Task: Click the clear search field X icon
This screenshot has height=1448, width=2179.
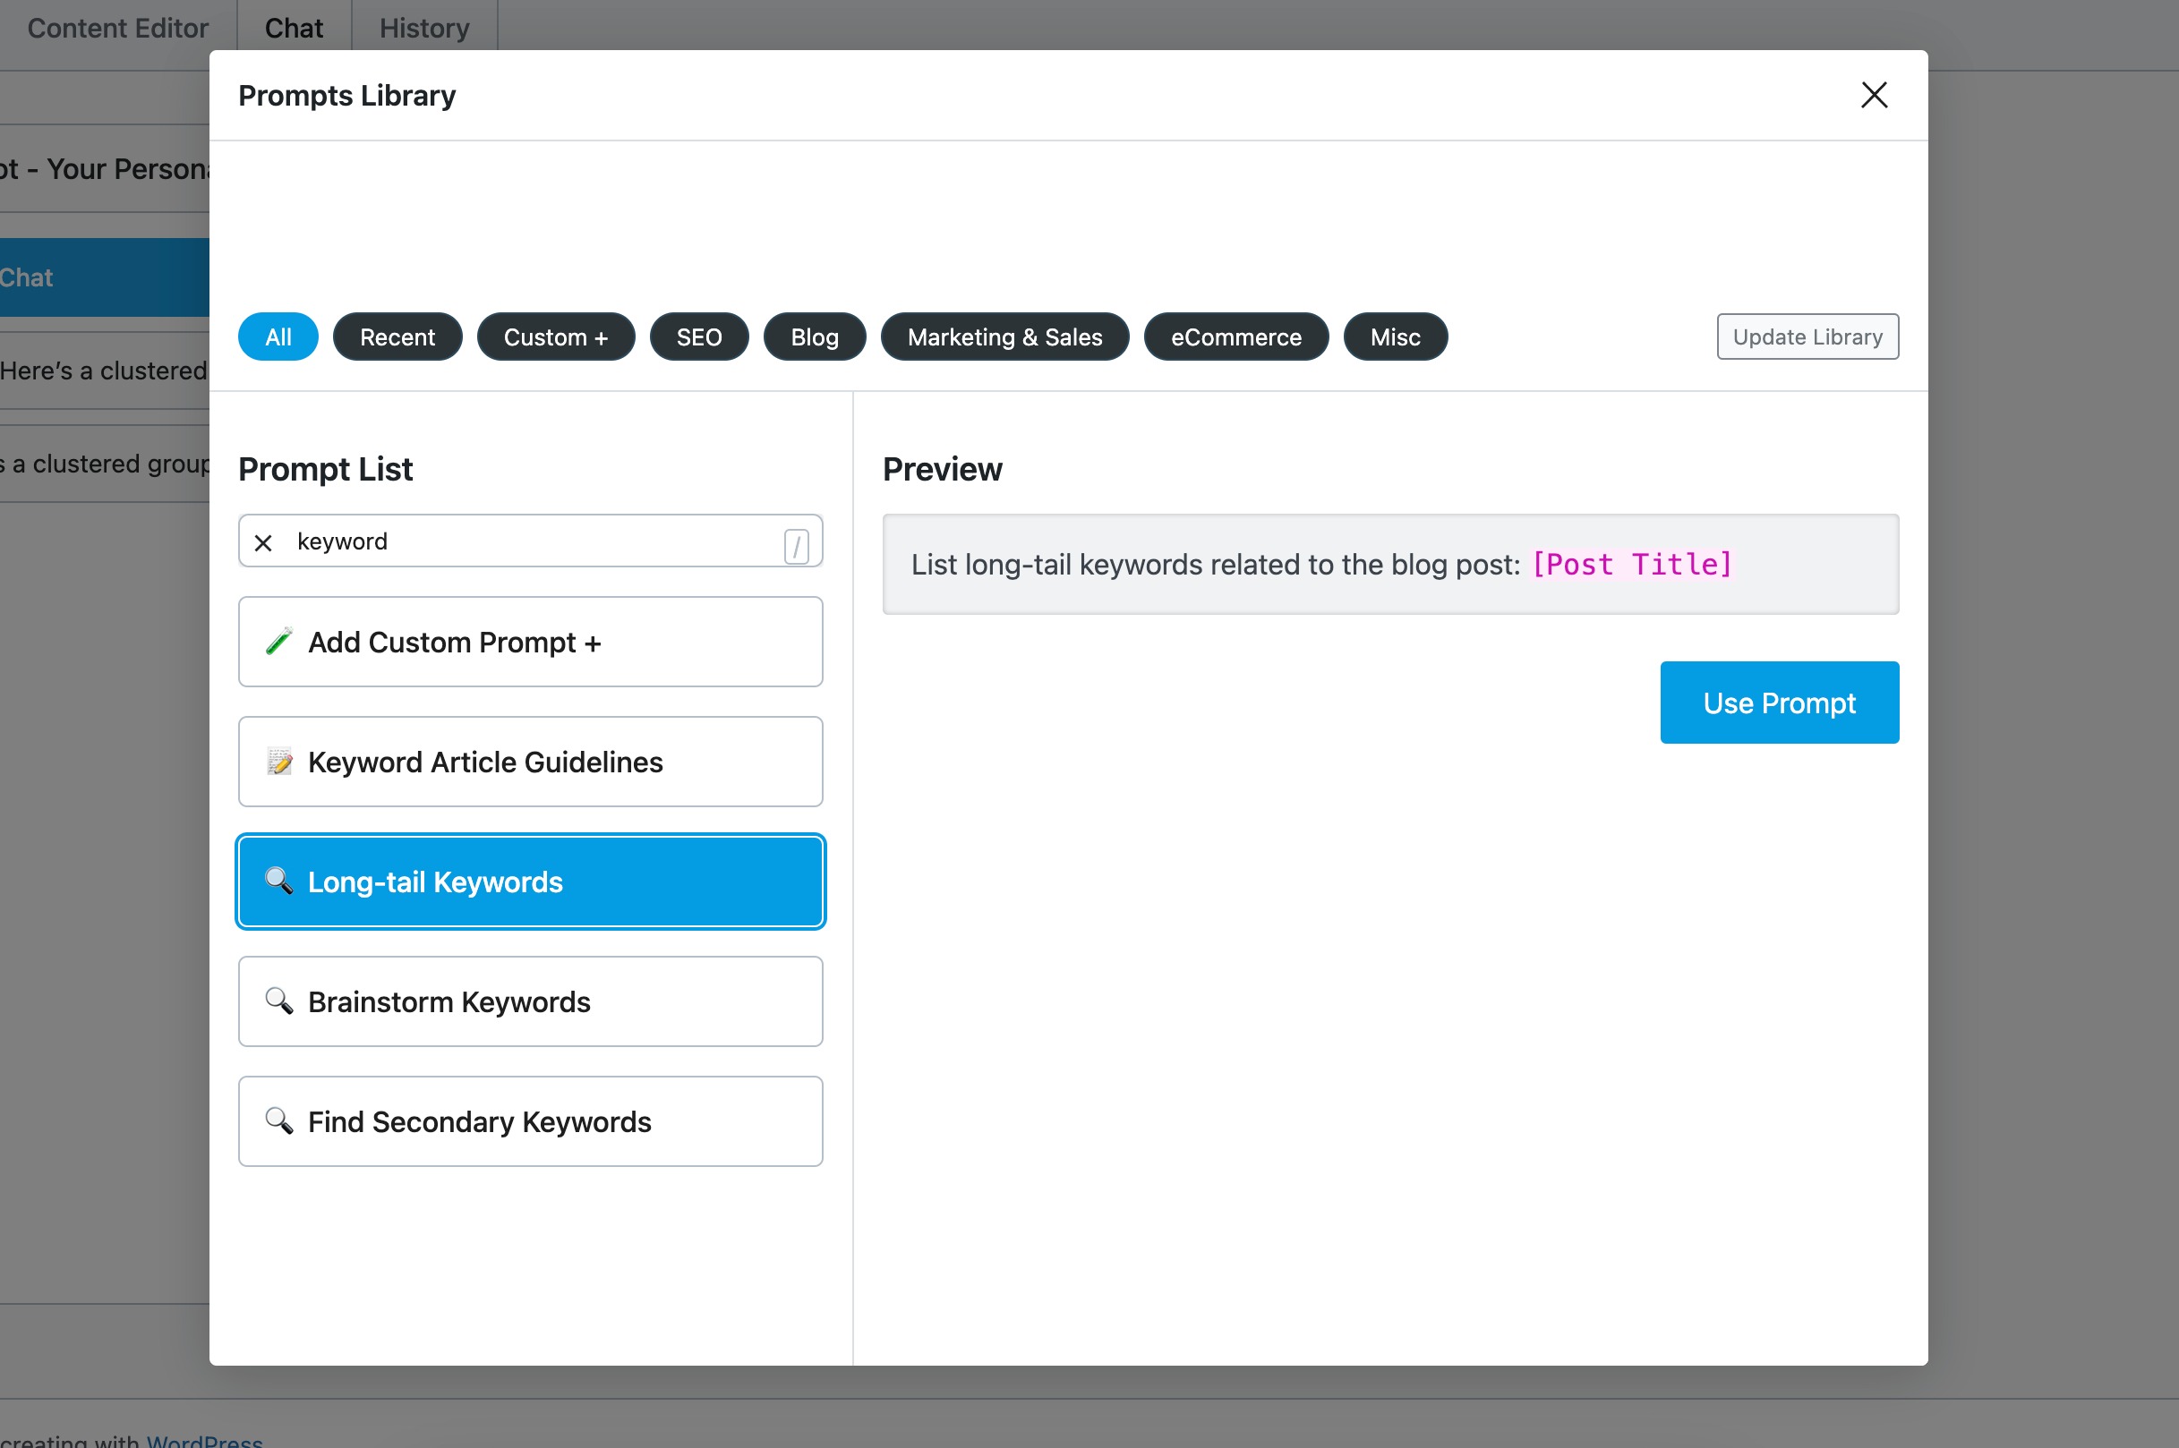Action: pos(263,541)
